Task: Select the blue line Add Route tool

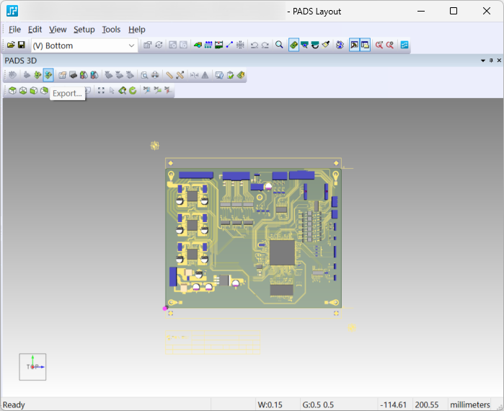Action: point(229,45)
